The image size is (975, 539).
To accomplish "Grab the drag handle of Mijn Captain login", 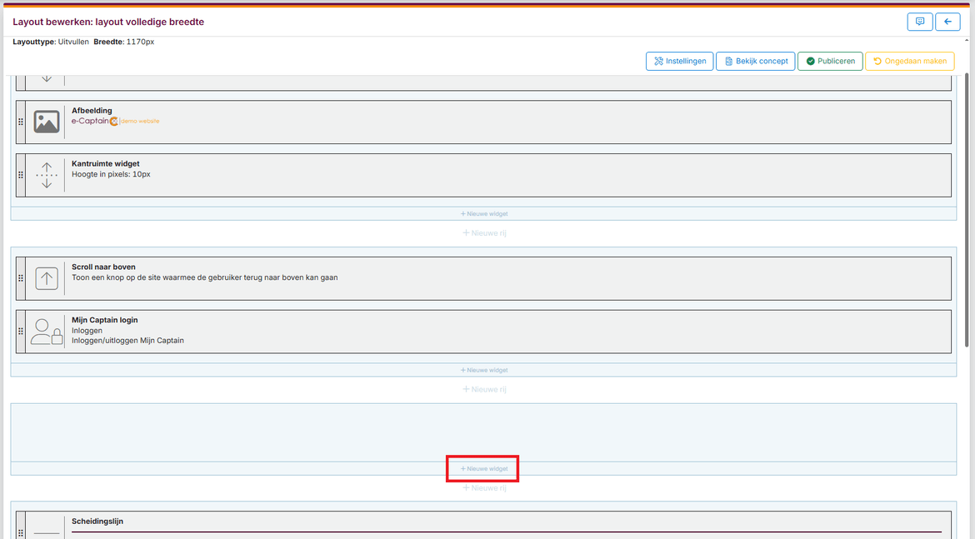I will tap(21, 332).
